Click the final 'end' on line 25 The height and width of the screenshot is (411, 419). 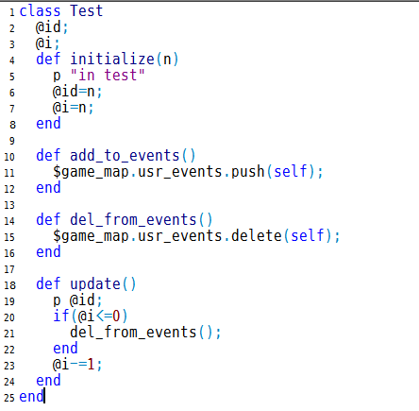31,396
